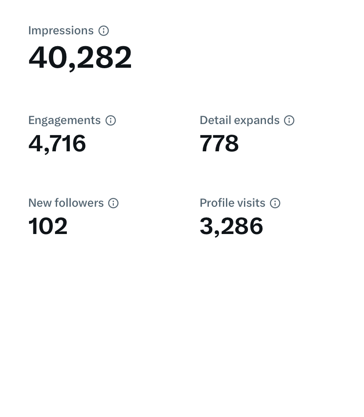364x417 pixels.
Task: Click the 3,286 profile visits number
Action: point(231,227)
